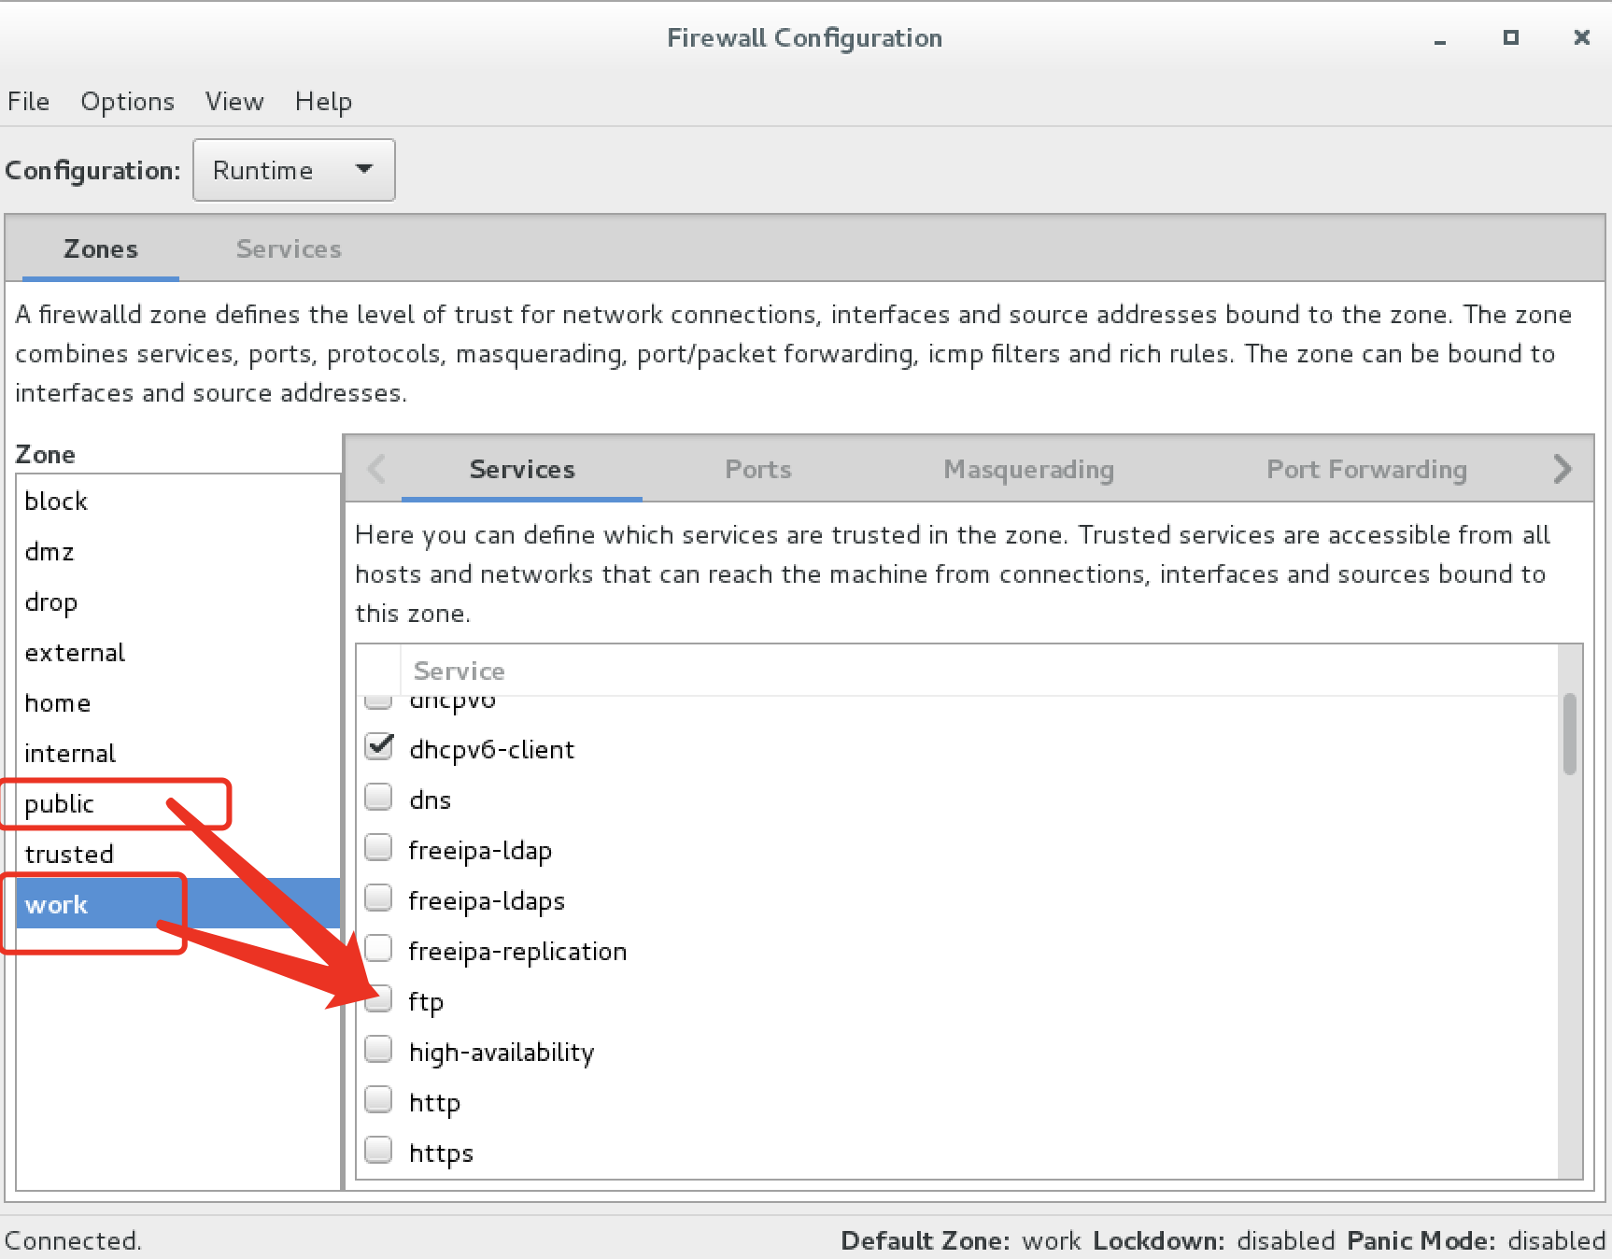This screenshot has height=1259, width=1612.
Task: Maximize the Firewall Configuration window
Action: point(1510,37)
